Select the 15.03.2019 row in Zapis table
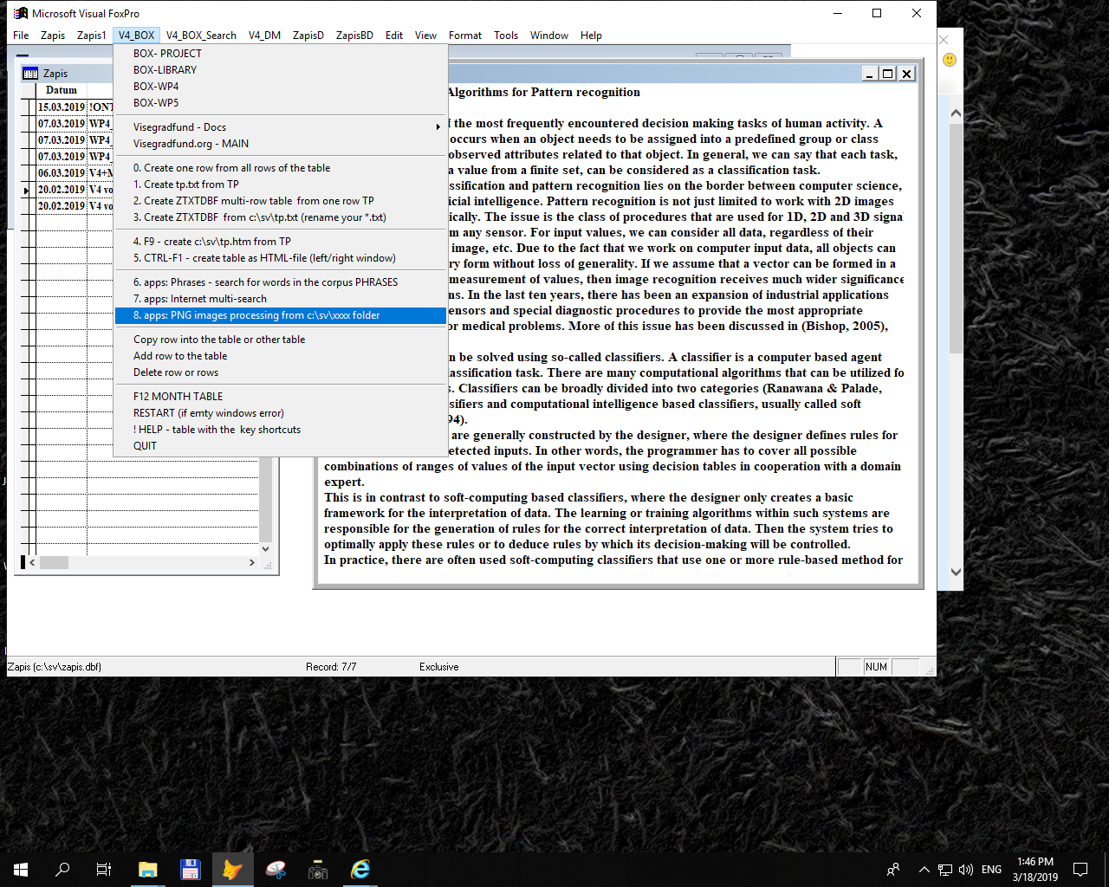1109x887 pixels. point(61,107)
